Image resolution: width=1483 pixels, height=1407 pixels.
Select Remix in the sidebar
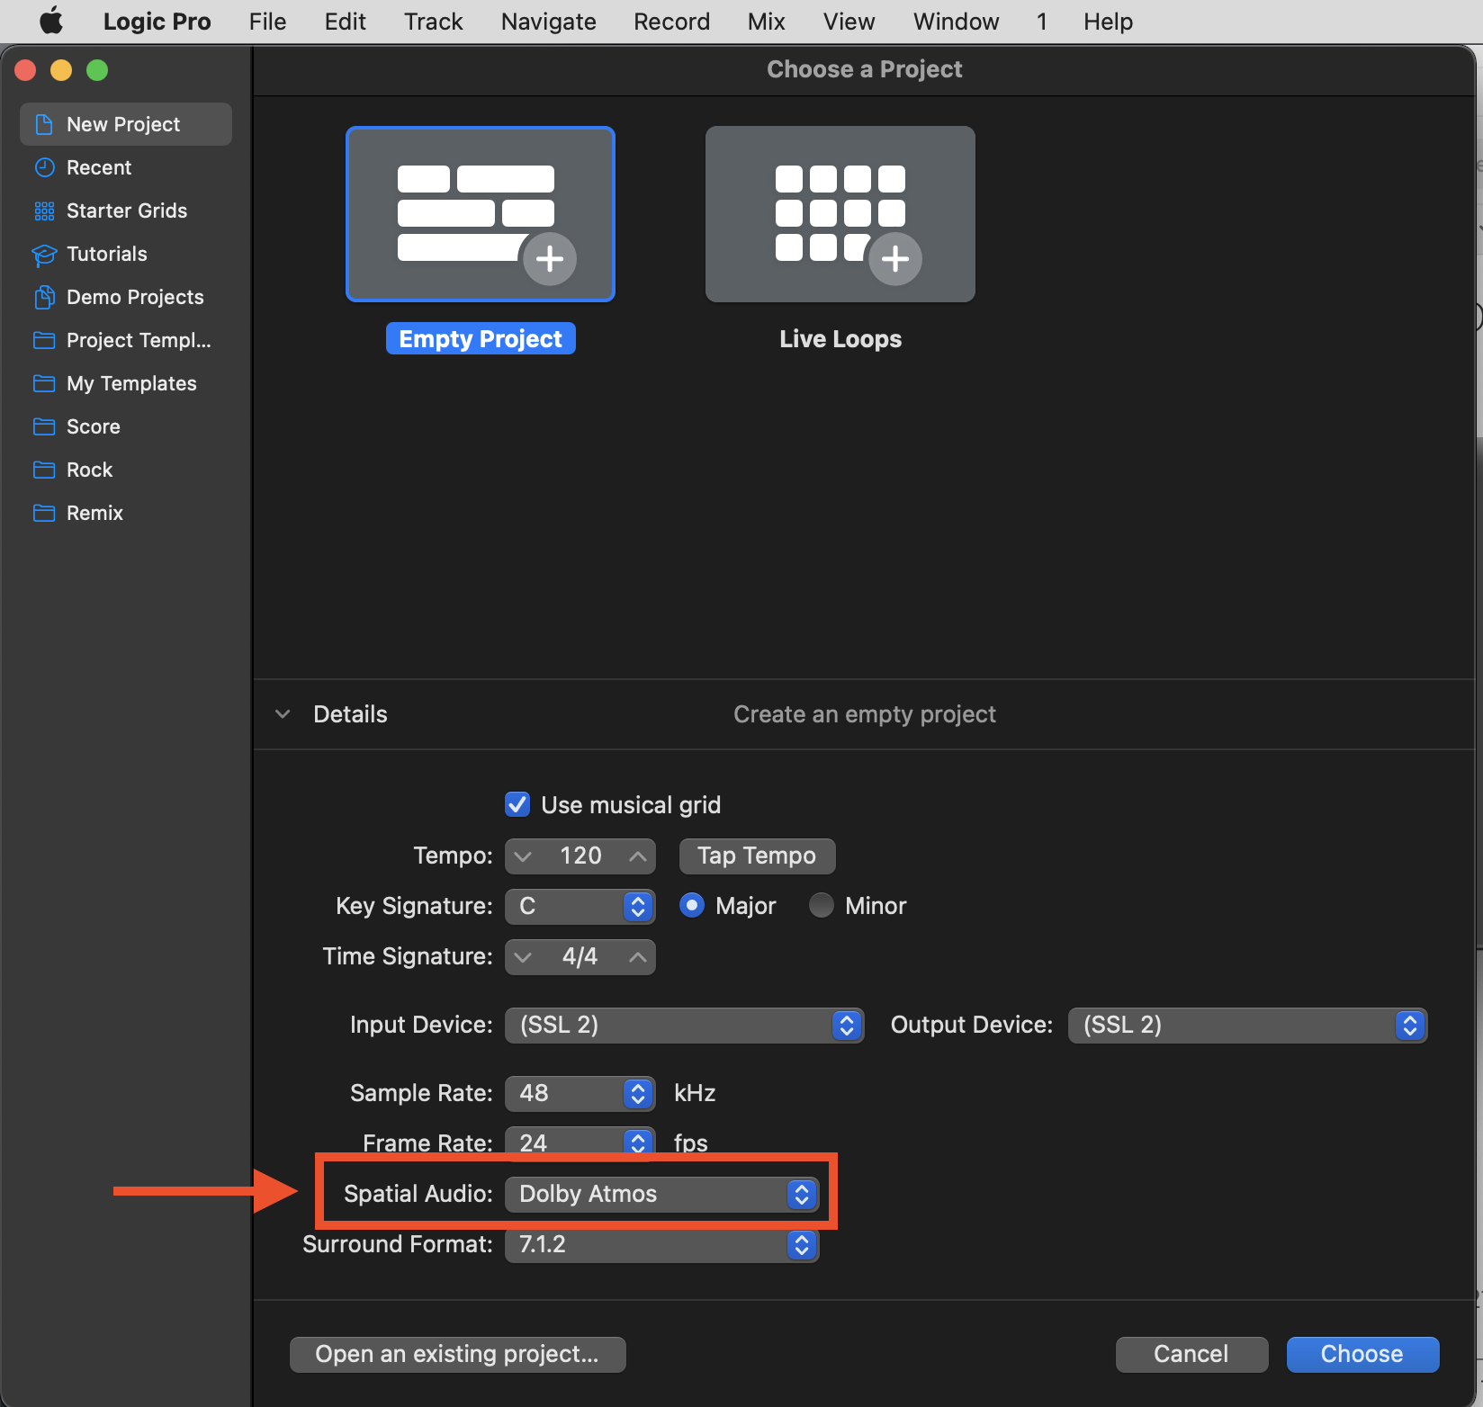[126, 513]
